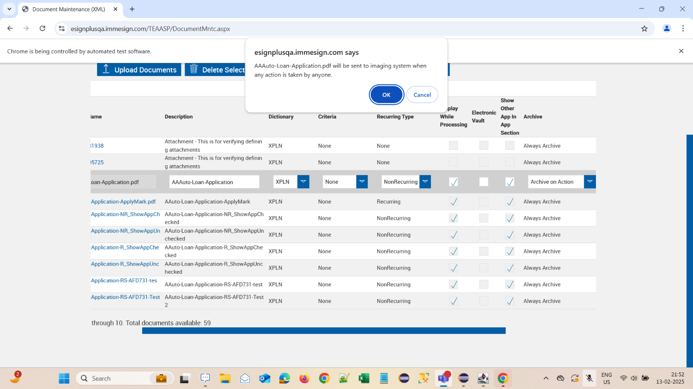Open Outlook from the taskbar
The image size is (693, 389).
point(264,378)
